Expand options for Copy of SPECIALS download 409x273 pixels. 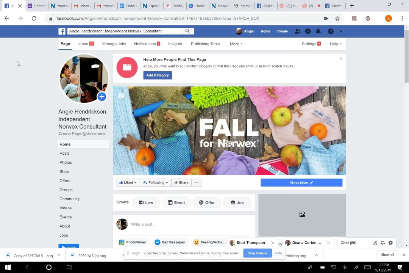click(59, 255)
